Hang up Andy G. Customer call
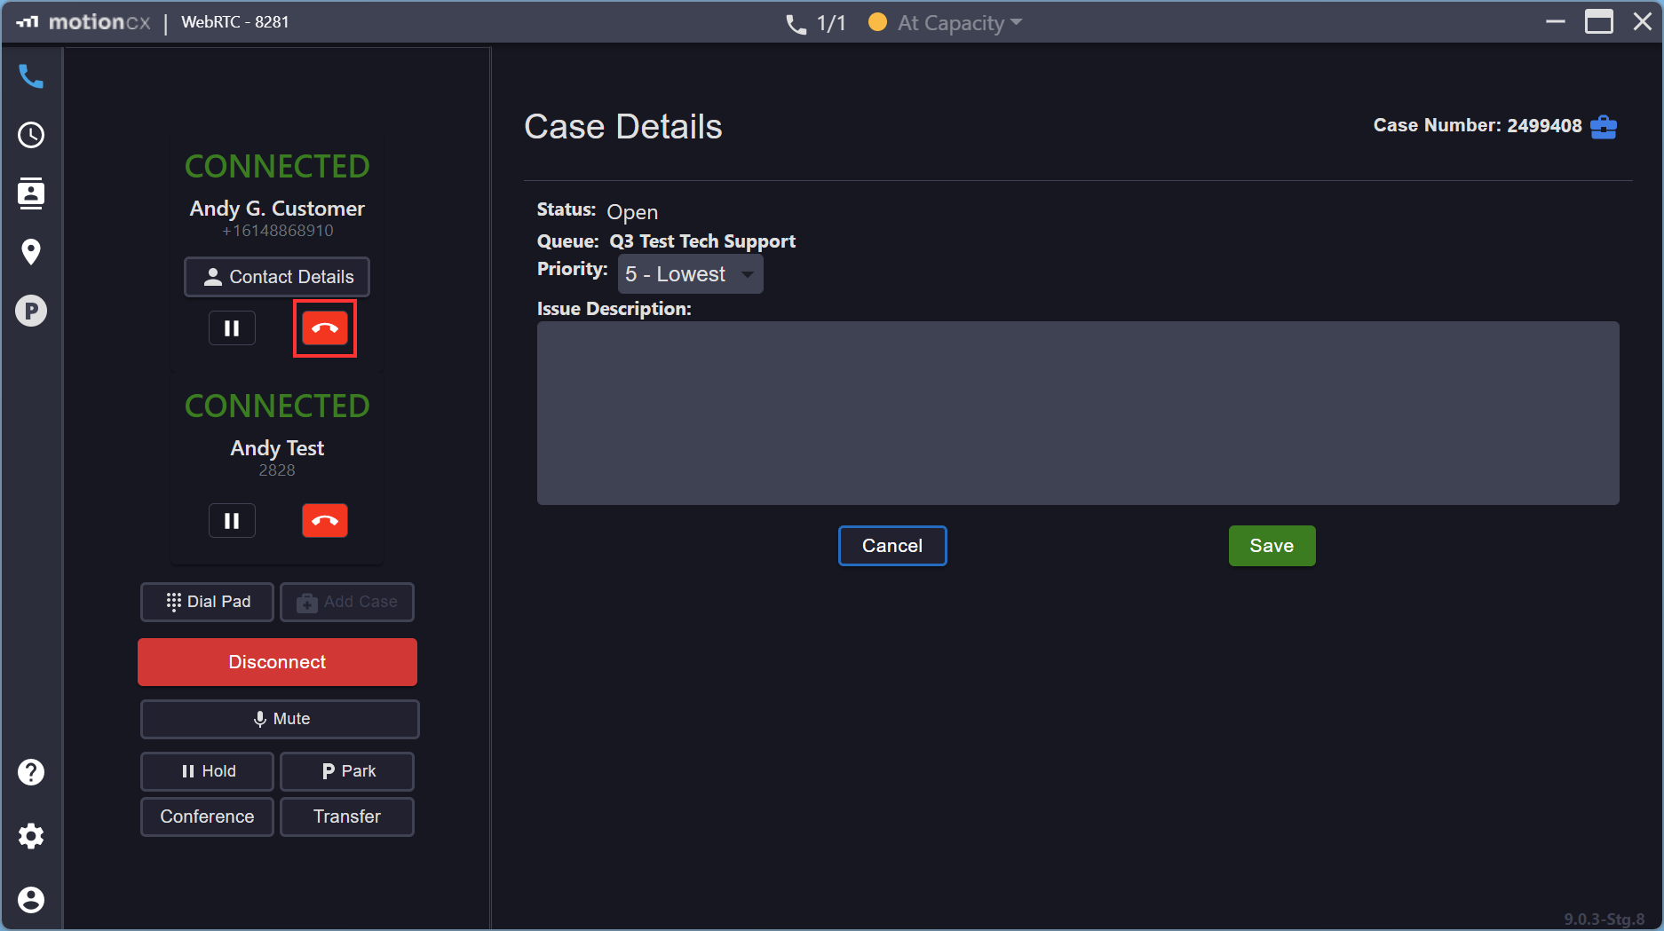Viewport: 1664px width, 931px height. coord(325,328)
